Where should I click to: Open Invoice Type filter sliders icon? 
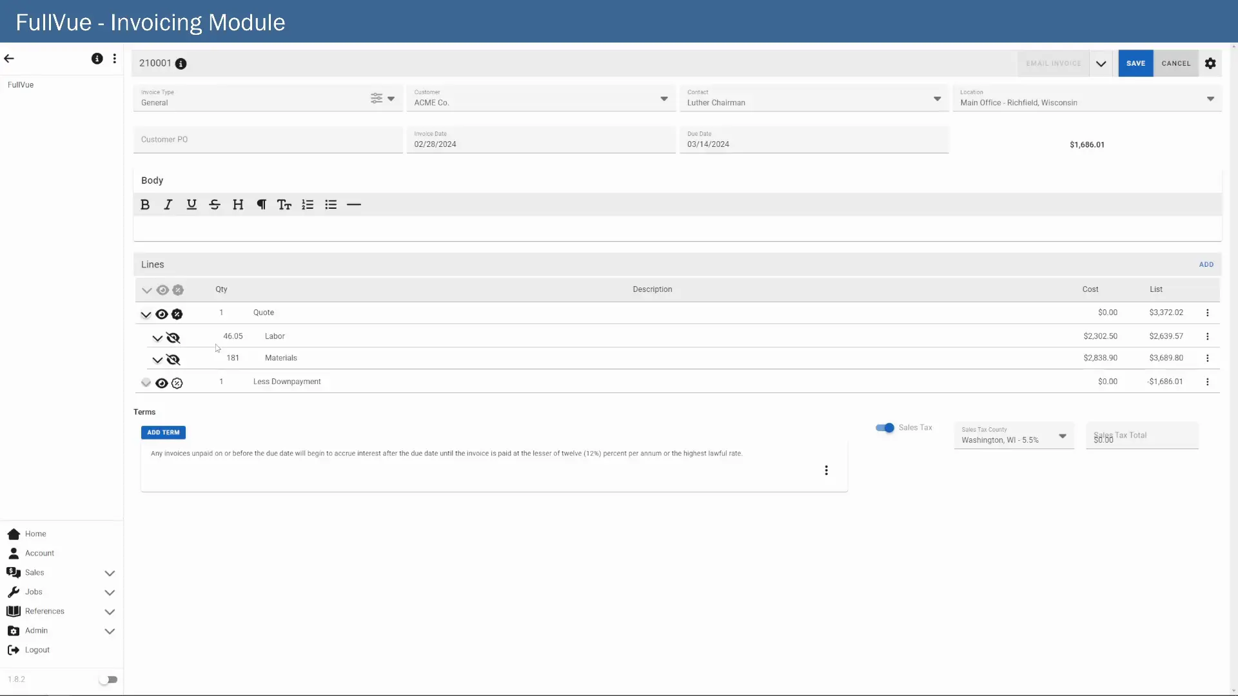tap(377, 99)
